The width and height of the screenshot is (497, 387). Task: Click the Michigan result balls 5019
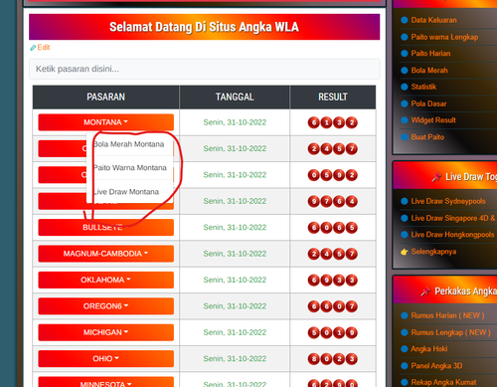point(333,332)
